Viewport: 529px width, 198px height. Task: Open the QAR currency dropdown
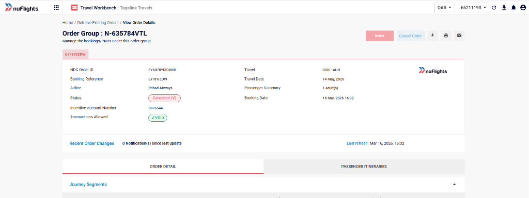[444, 8]
